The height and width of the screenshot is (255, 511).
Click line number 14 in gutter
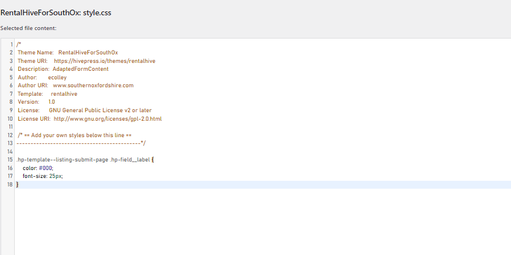tap(11, 152)
